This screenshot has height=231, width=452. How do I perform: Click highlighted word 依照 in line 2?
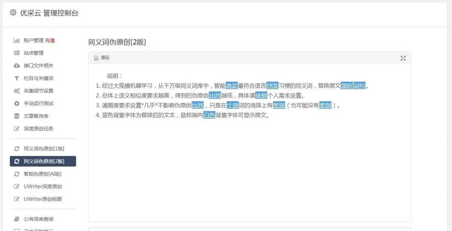261,96
